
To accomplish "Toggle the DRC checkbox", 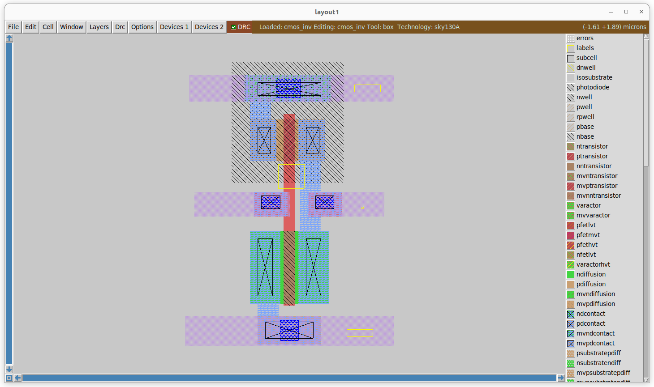I will [x=233, y=27].
